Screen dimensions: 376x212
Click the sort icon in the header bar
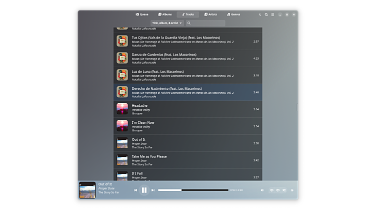point(260,15)
